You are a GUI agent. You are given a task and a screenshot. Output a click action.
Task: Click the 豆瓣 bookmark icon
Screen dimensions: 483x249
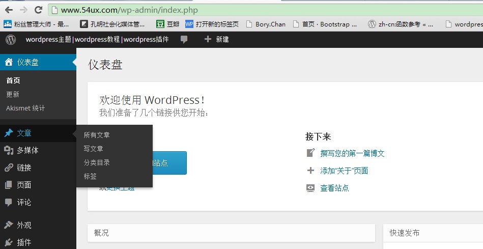[160, 24]
